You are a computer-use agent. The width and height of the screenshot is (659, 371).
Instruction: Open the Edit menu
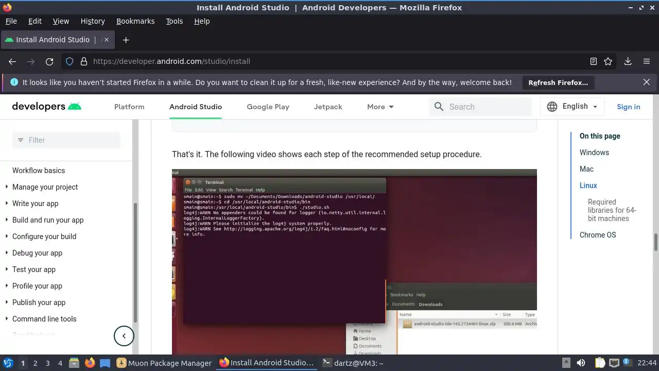pos(35,21)
